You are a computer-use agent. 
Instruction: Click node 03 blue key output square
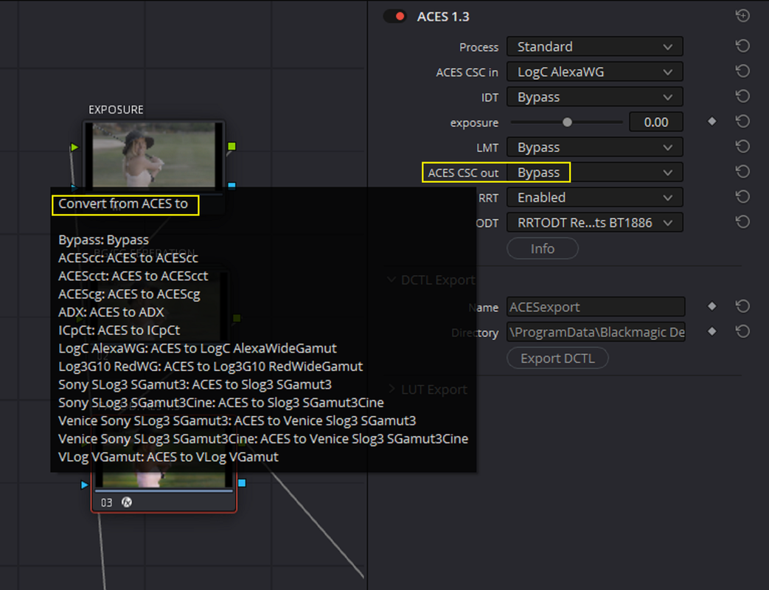coord(242,483)
